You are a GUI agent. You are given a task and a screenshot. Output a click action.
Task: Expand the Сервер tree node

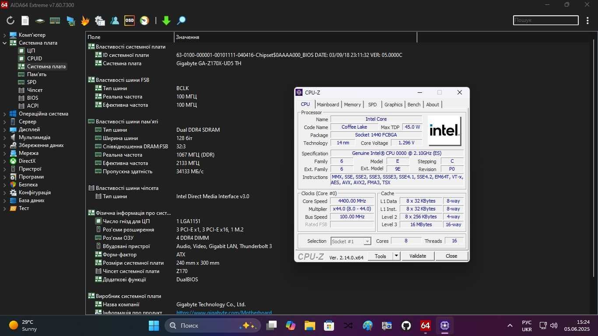point(4,122)
